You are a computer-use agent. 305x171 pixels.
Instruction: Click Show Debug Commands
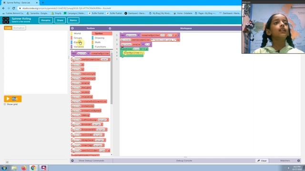pyautogui.click(x=91, y=161)
